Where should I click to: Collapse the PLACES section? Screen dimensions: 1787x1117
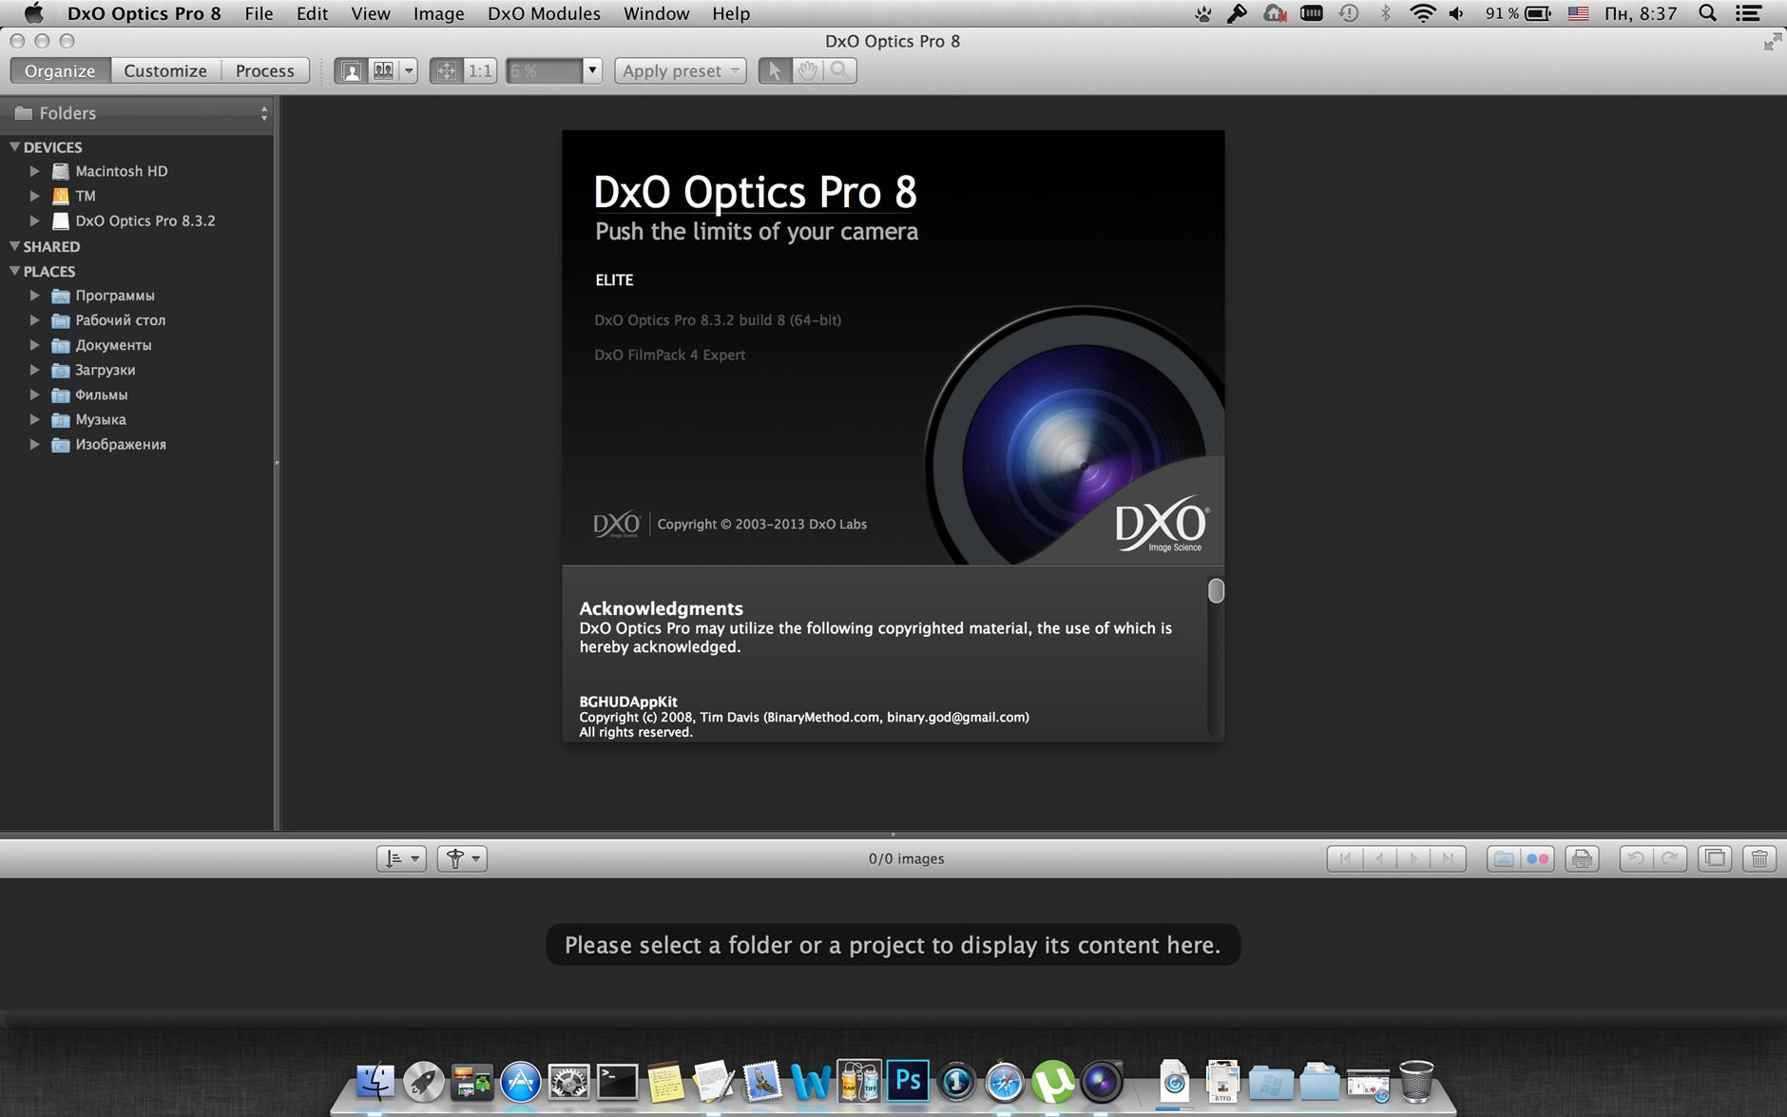tap(14, 270)
